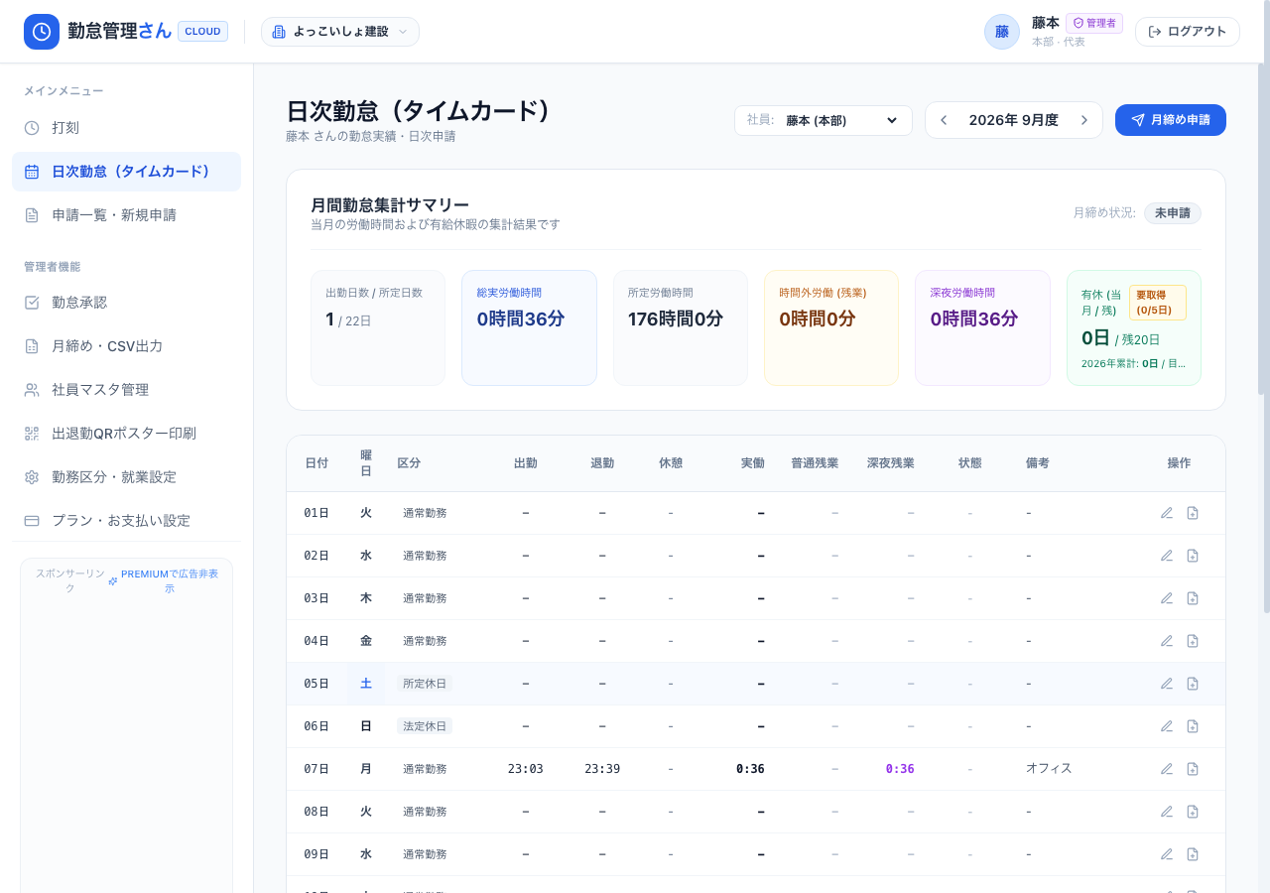Click the 23:03 clock-in time
Viewport: 1270px width, 893px height.
(x=525, y=769)
